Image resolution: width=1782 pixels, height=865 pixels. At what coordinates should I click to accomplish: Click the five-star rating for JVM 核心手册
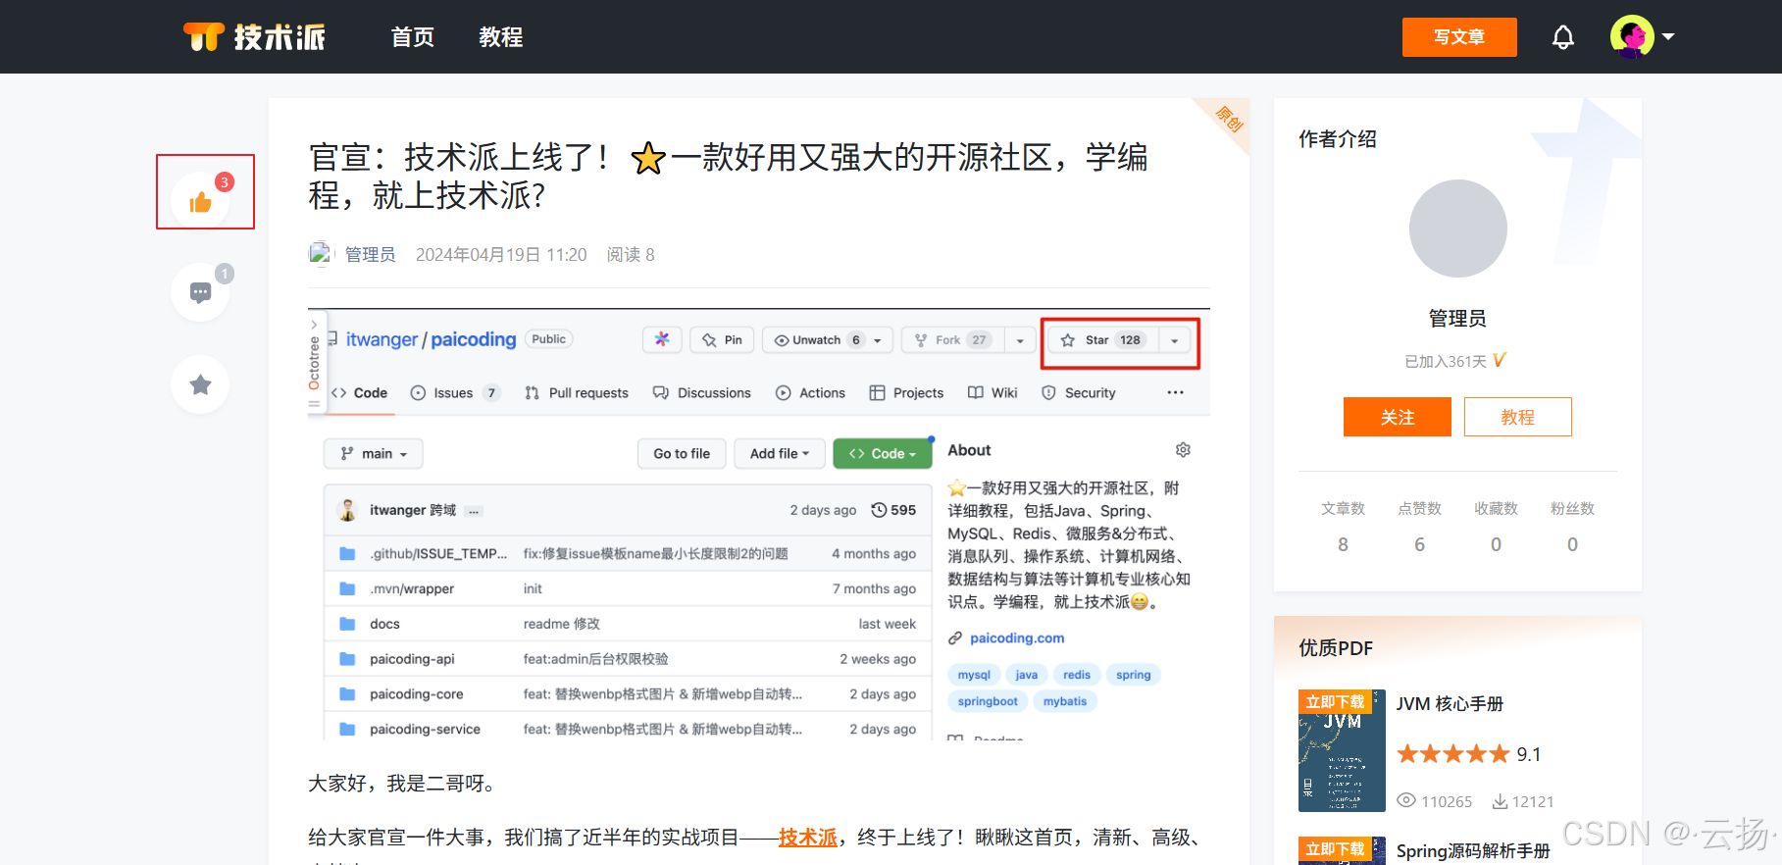tap(1452, 754)
